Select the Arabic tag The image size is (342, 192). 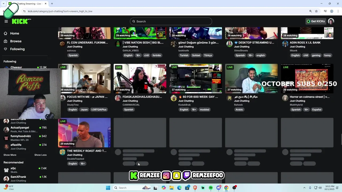[239, 110]
